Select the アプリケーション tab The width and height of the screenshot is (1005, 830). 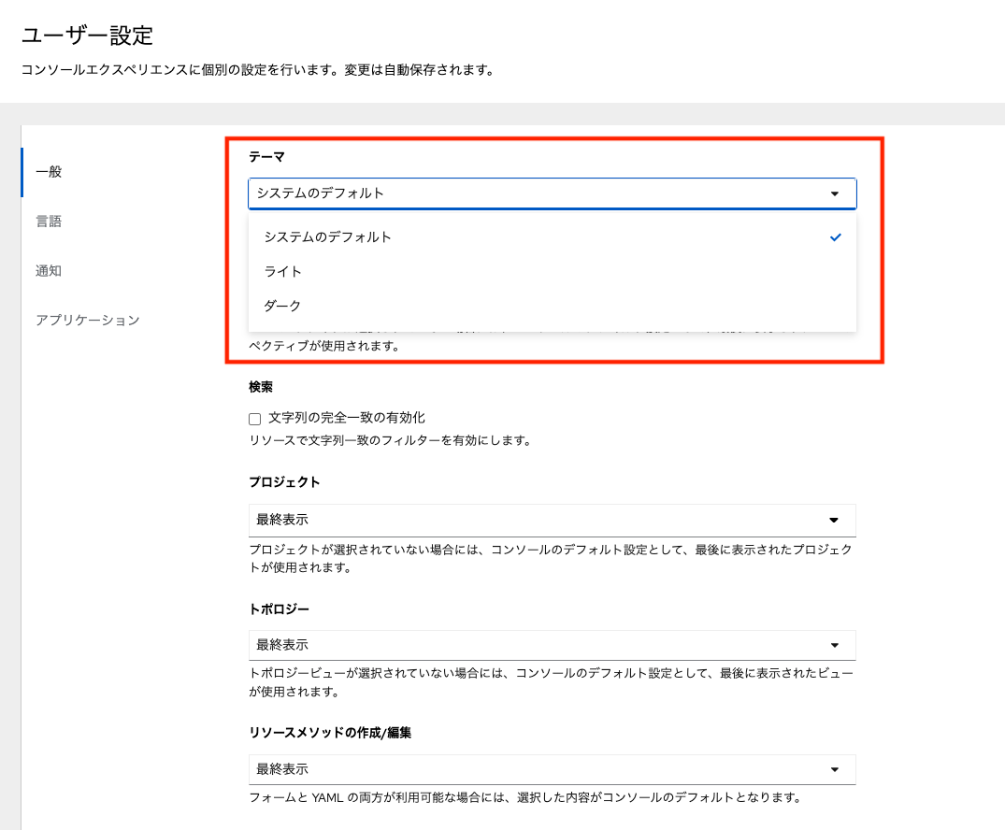tap(88, 320)
